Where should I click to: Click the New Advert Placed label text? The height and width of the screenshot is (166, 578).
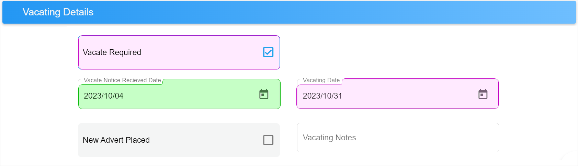[x=116, y=140]
